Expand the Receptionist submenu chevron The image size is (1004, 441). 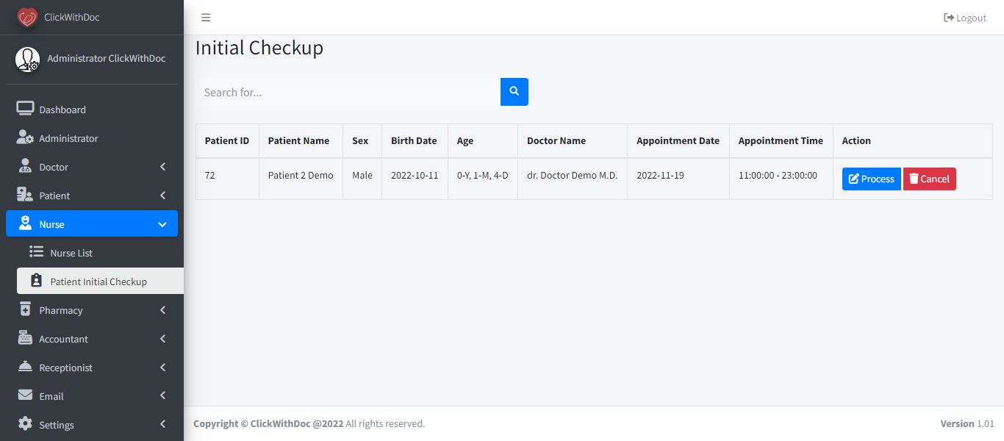tap(162, 367)
